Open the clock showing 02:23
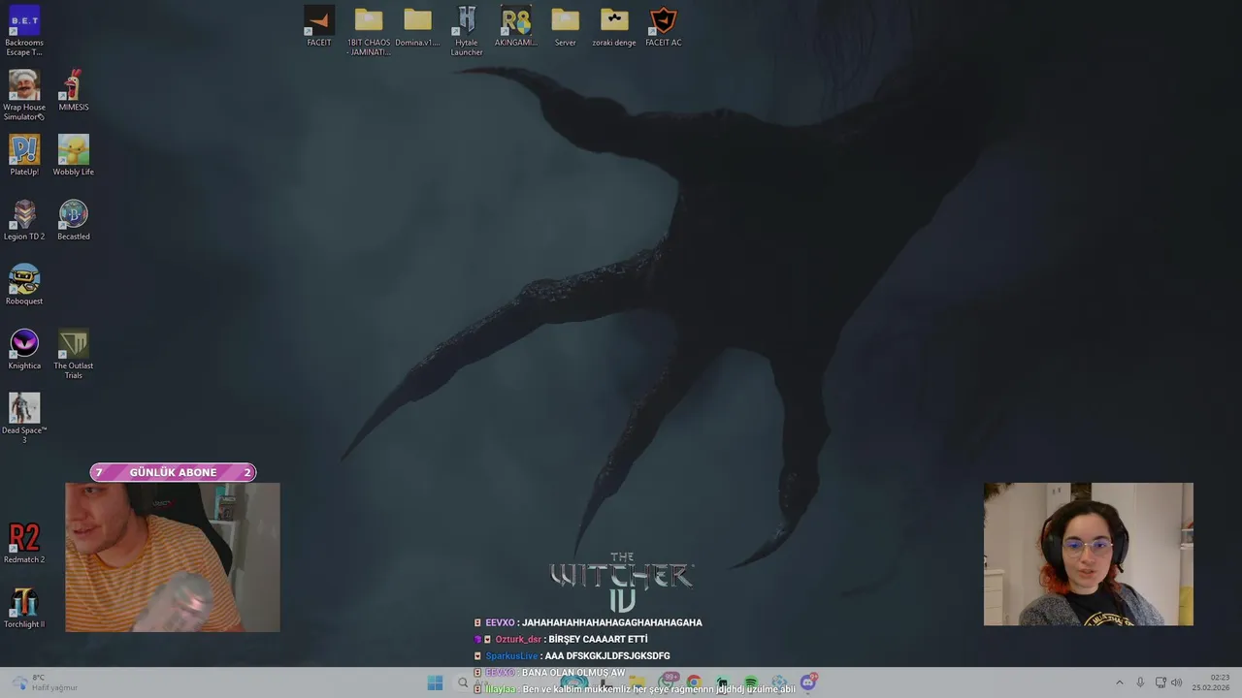 (1211, 682)
